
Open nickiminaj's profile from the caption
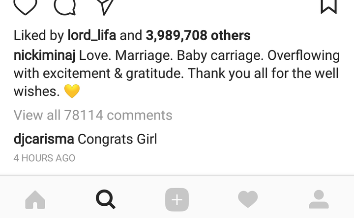[44, 55]
